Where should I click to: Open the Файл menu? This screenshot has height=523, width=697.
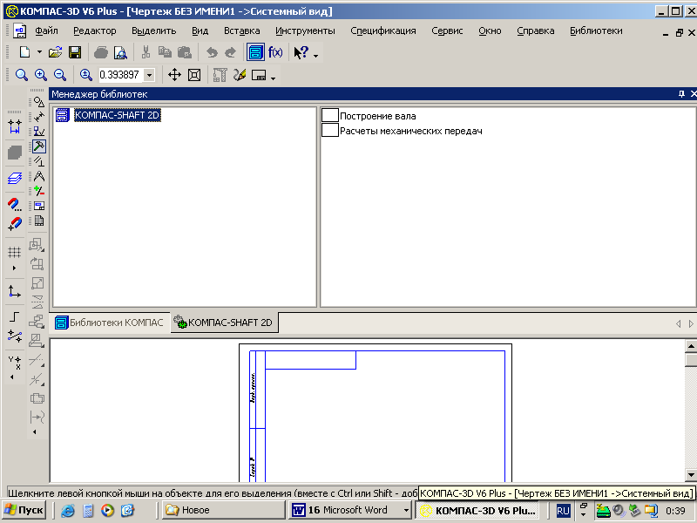pos(46,31)
